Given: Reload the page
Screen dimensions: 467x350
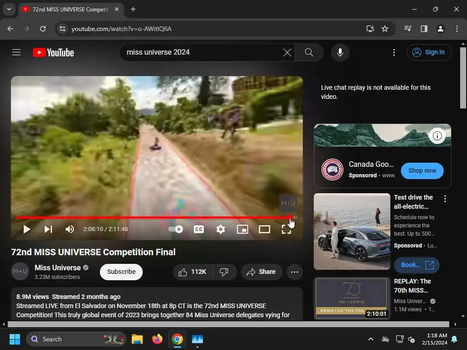Looking at the screenshot, I should pos(43,29).
